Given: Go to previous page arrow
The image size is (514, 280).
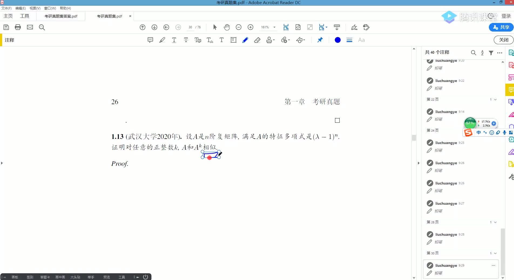Looking at the screenshot, I should click(143, 27).
